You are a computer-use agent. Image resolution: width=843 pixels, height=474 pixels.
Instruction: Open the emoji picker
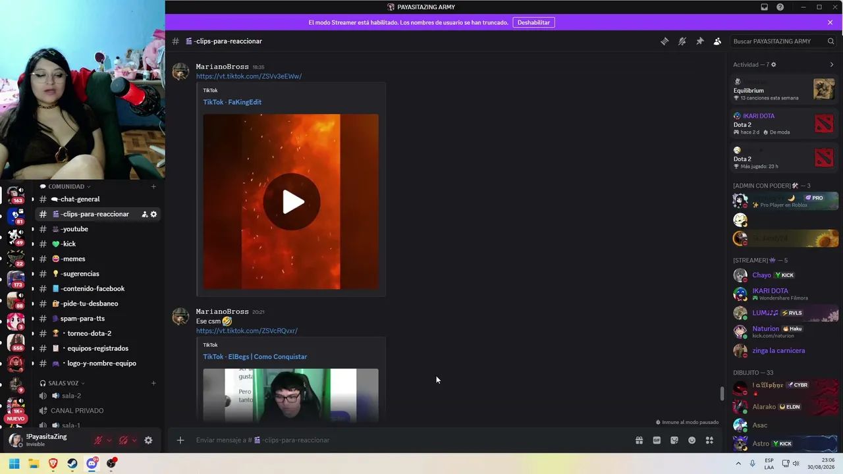coord(692,440)
